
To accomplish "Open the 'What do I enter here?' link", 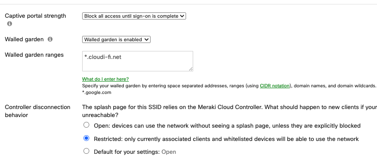I will click(x=105, y=79).
